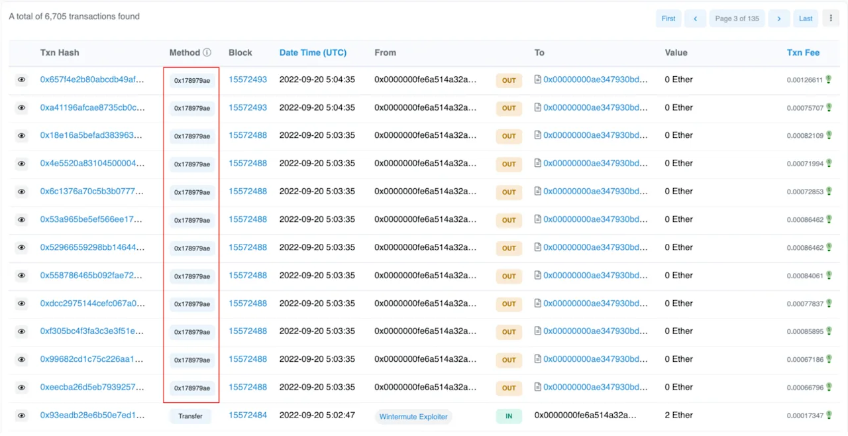Jump to First page
The width and height of the screenshot is (848, 436).
point(668,19)
